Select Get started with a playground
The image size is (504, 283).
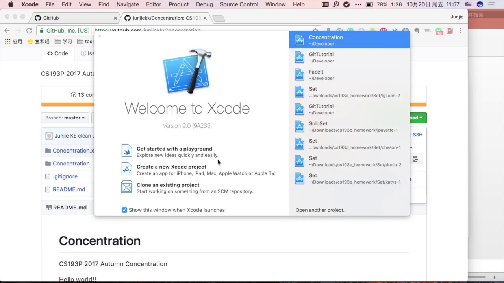click(174, 149)
